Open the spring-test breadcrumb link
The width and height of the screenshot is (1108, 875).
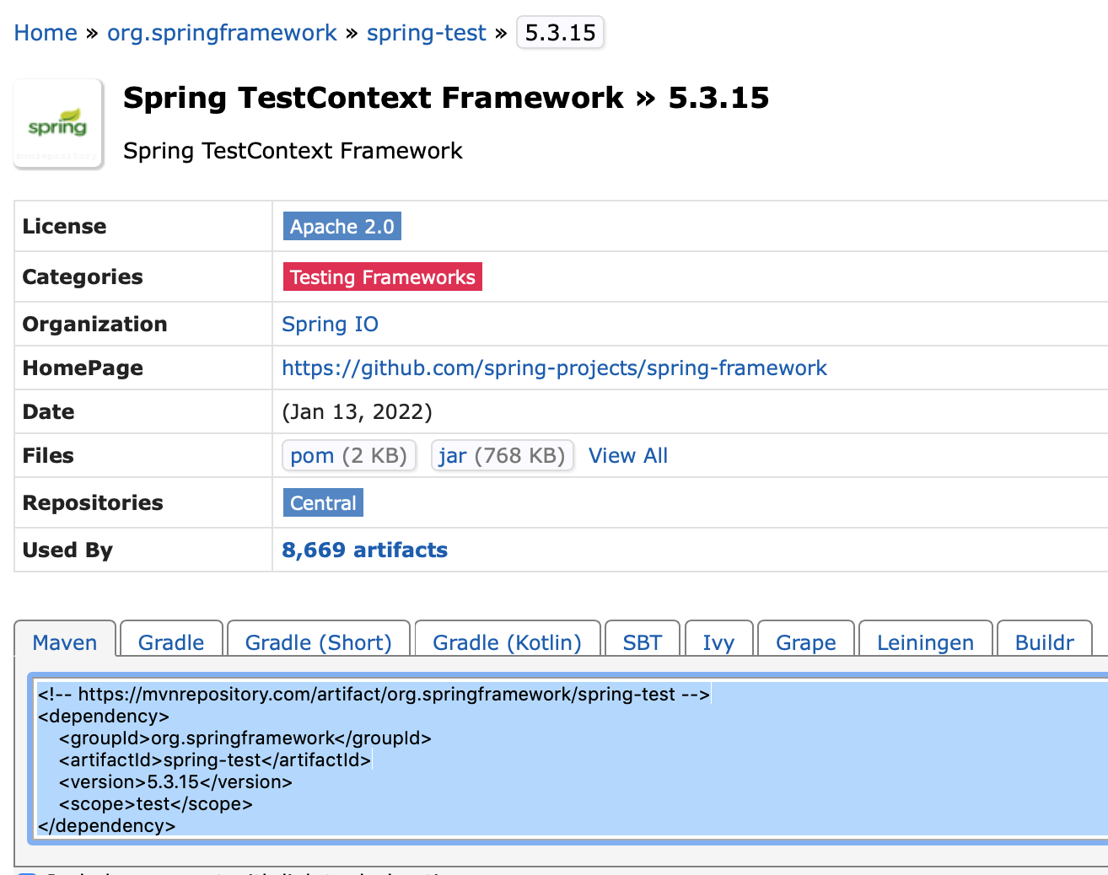pyautogui.click(x=426, y=33)
